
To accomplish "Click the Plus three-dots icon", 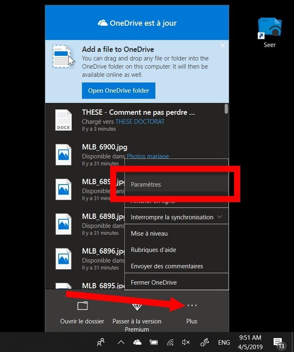I will click(192, 305).
